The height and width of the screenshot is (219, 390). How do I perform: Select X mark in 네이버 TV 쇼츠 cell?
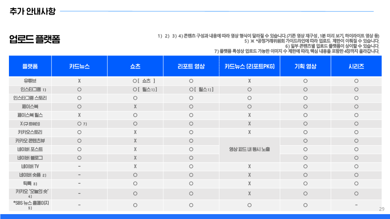(x=135, y=167)
